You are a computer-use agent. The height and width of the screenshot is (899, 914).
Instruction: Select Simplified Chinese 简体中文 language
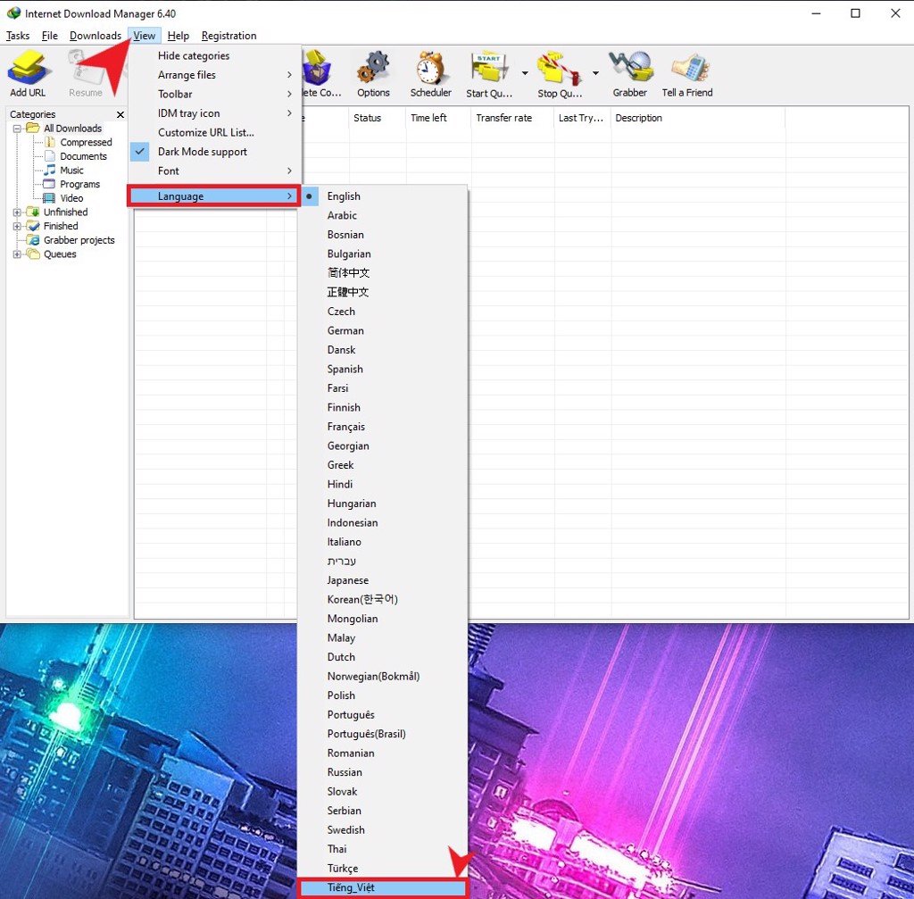382,273
